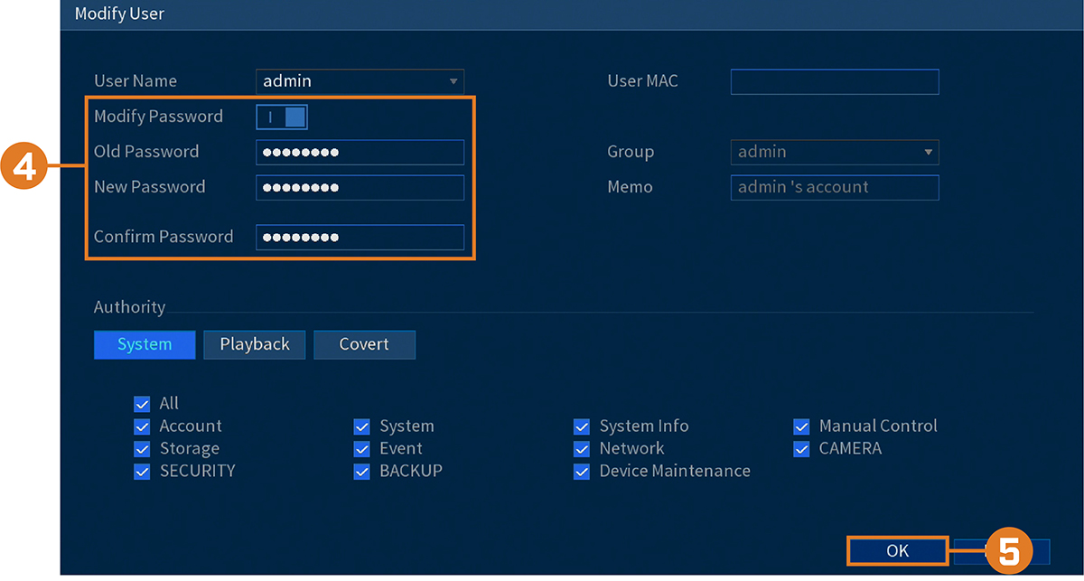Uncheck the All checkbox
The width and height of the screenshot is (1084, 581).
(x=142, y=404)
